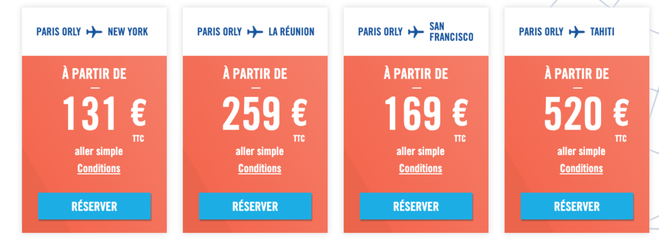Select the 131 € New York price
The width and height of the screenshot is (659, 242).
pos(104,113)
